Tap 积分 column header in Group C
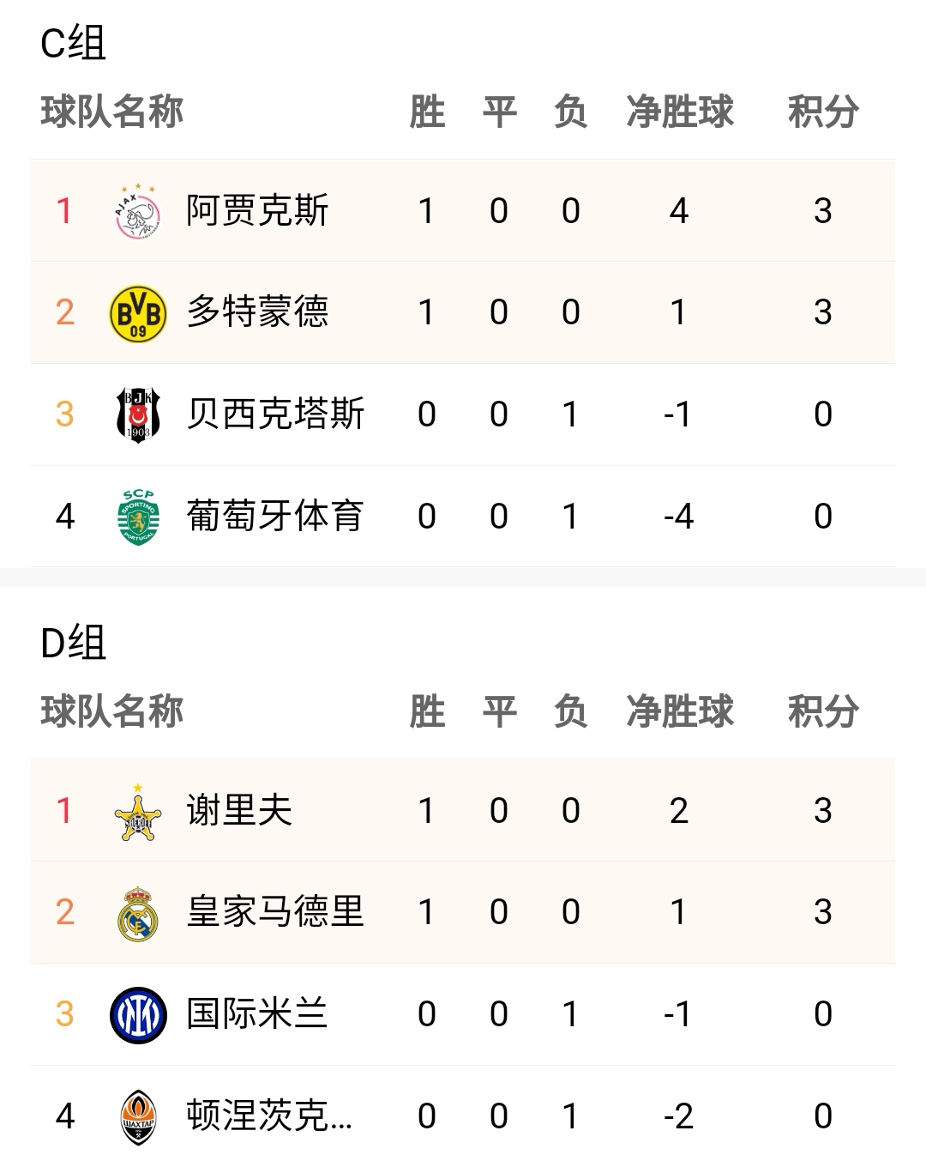 pos(823,112)
